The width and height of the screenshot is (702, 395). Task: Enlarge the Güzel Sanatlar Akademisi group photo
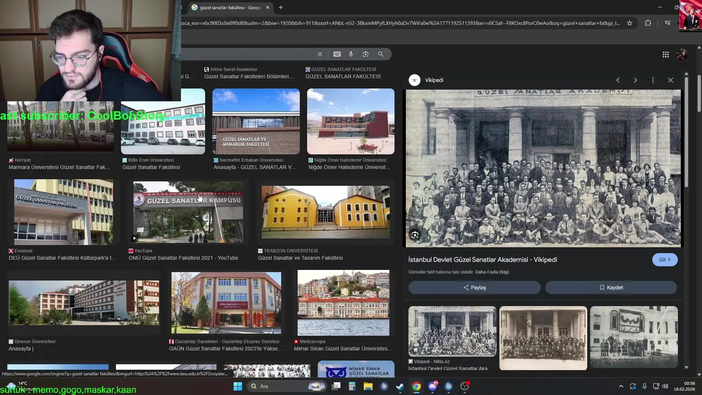click(543, 168)
